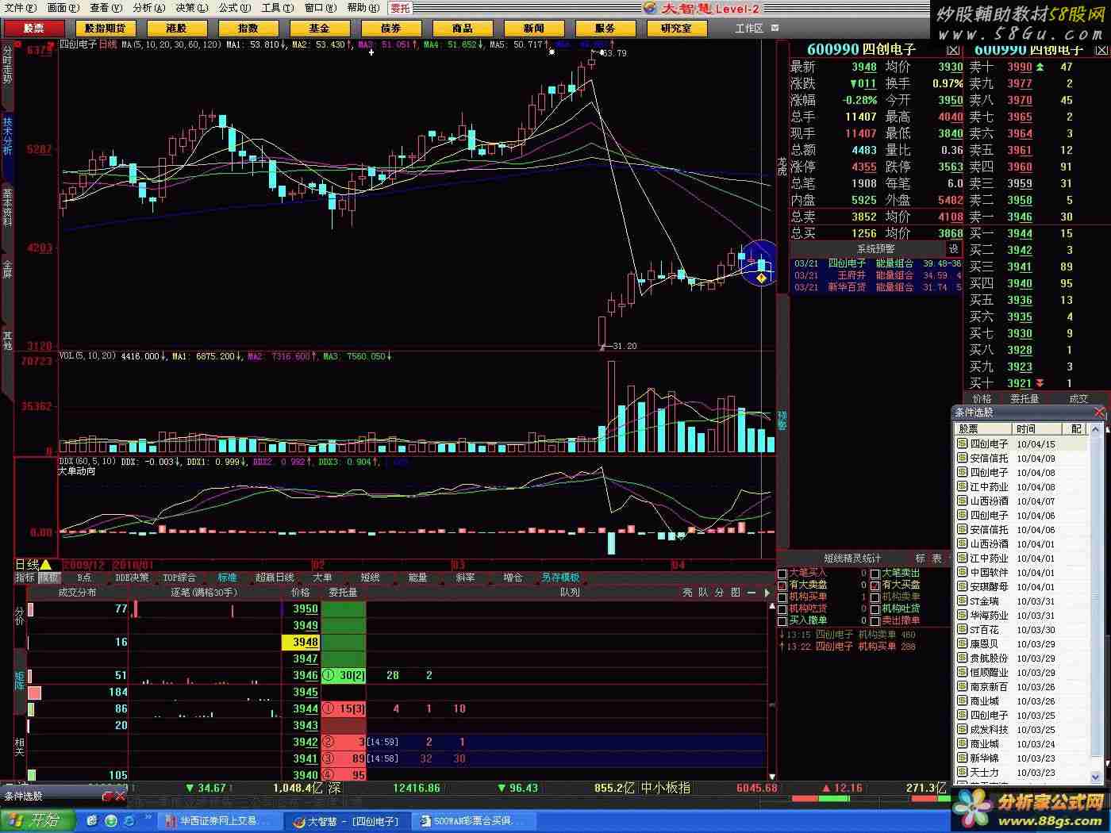The image size is (1111, 833).
Task: Select the TOP综合 indicator tab
Action: (x=179, y=578)
